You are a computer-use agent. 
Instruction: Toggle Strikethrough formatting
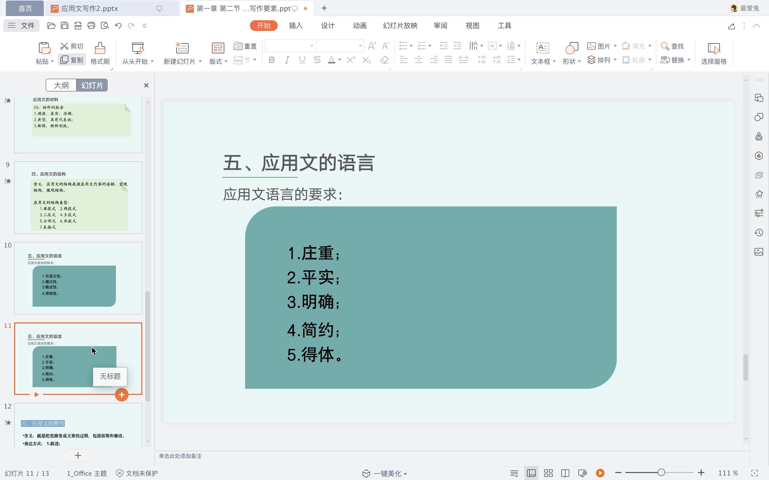coord(317,60)
